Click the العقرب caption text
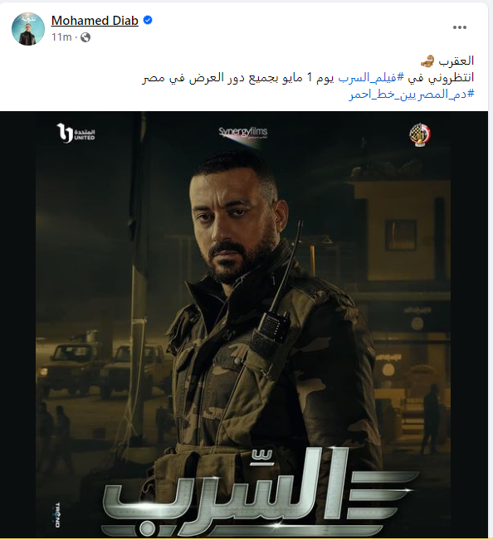 point(456,61)
